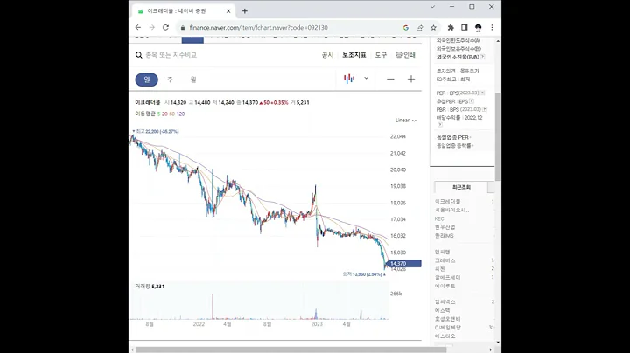The height and width of the screenshot is (353, 630).
Task: Click the 14,370 current price marker
Action: [x=403, y=264]
